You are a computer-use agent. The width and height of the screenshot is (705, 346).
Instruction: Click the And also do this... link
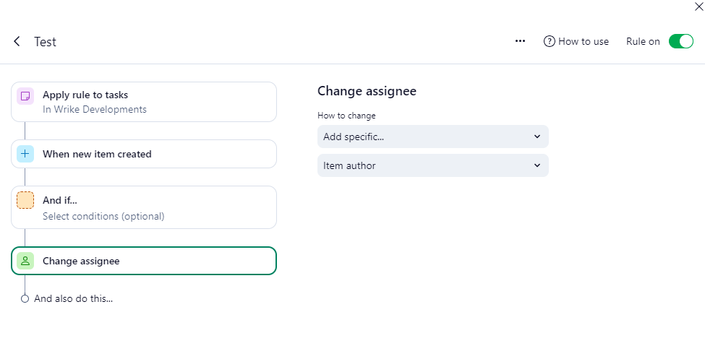pos(73,298)
